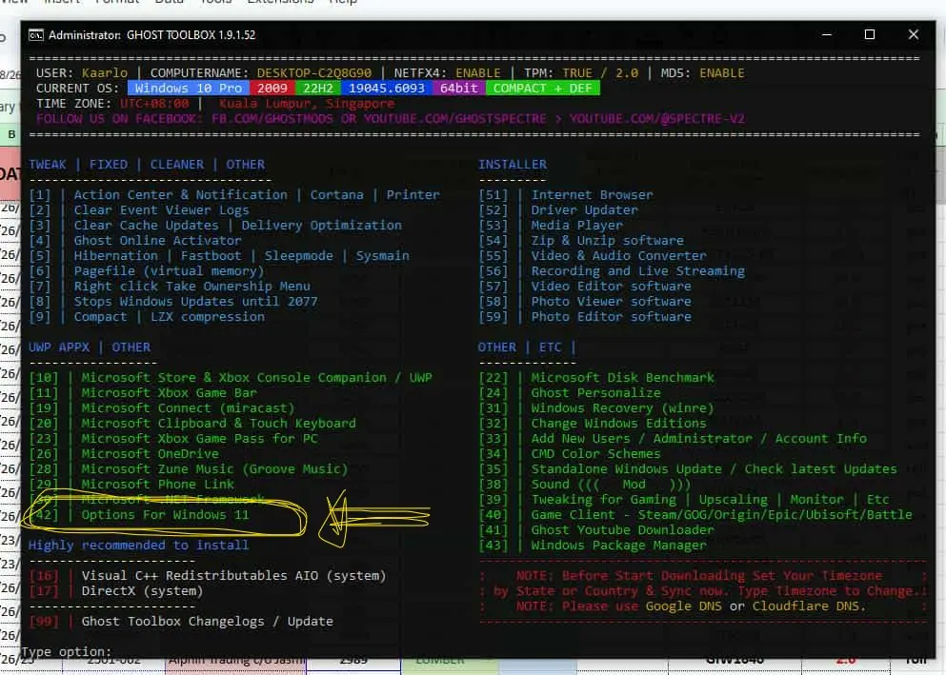Click 'Microsoft OneDrive' entry
Screen dimensions: 946x675
pyautogui.click(x=150, y=454)
